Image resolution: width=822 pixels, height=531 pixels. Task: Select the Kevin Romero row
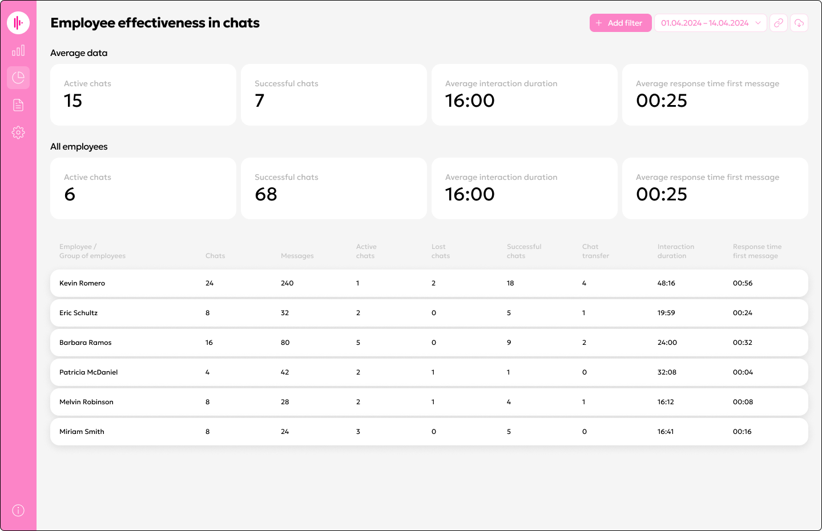click(82, 283)
